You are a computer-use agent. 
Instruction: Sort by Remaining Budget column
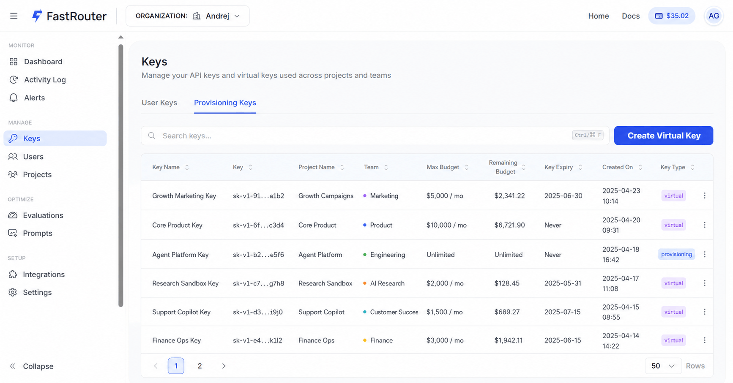coord(507,167)
